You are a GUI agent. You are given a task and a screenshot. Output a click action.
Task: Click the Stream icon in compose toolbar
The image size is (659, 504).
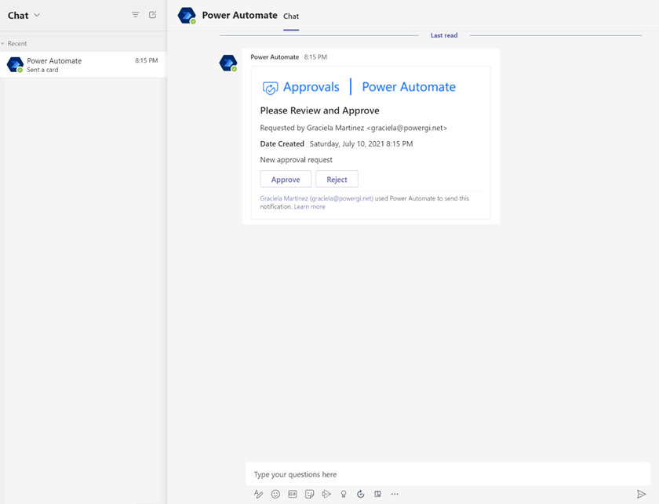(x=326, y=494)
